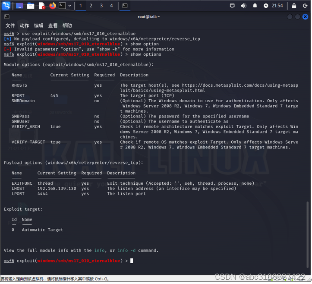Click the power manager tray icon
Viewport: 312px width, 284px height.
(x=266, y=6)
